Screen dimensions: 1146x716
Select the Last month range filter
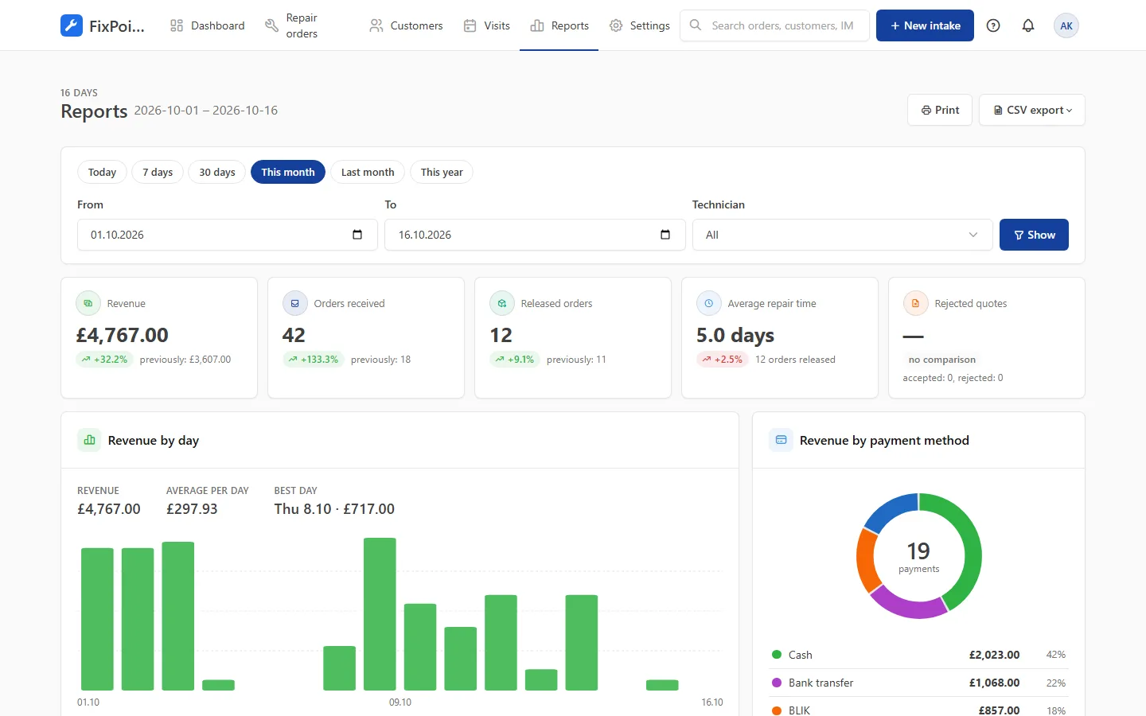click(368, 172)
